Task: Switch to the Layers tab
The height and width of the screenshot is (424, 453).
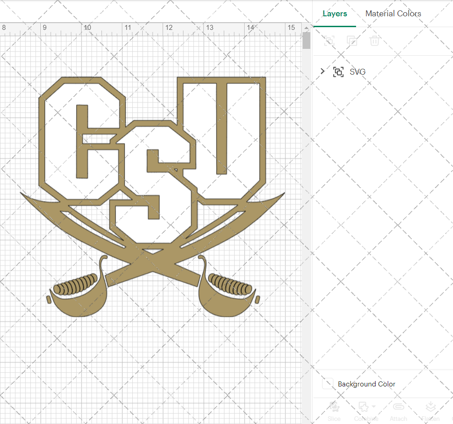Action: [x=335, y=14]
